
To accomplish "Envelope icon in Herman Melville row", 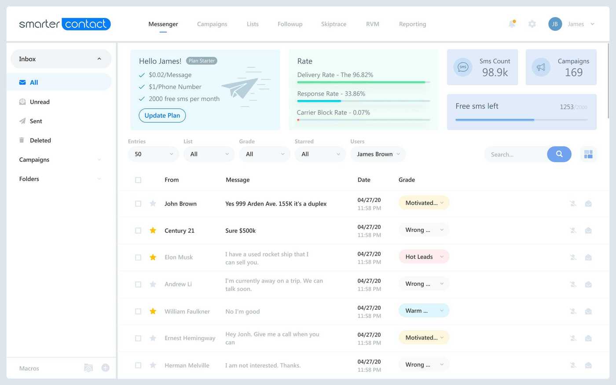I will pyautogui.click(x=588, y=365).
